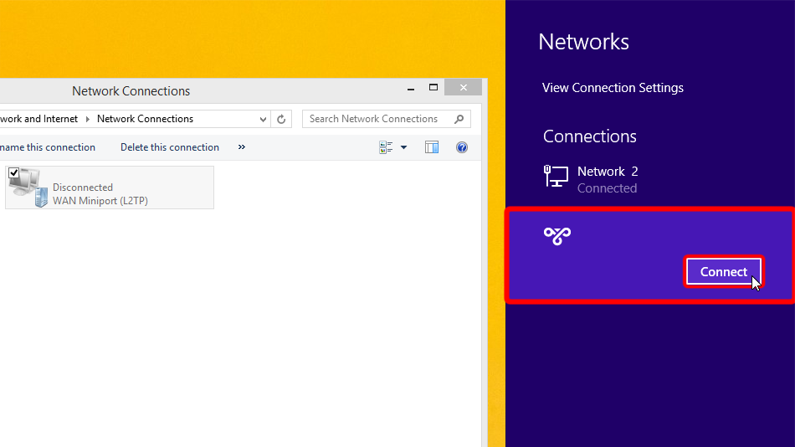
Task: Select Network Connections breadcrumb in address bar
Action: click(145, 119)
